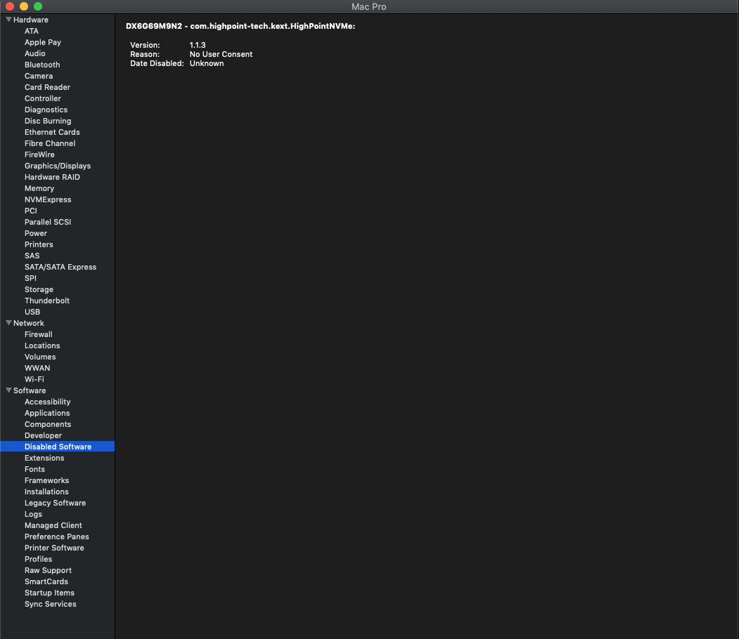The width and height of the screenshot is (739, 639).
Task: Select the HighPointNVMe disabled kext heading
Action: coord(240,26)
